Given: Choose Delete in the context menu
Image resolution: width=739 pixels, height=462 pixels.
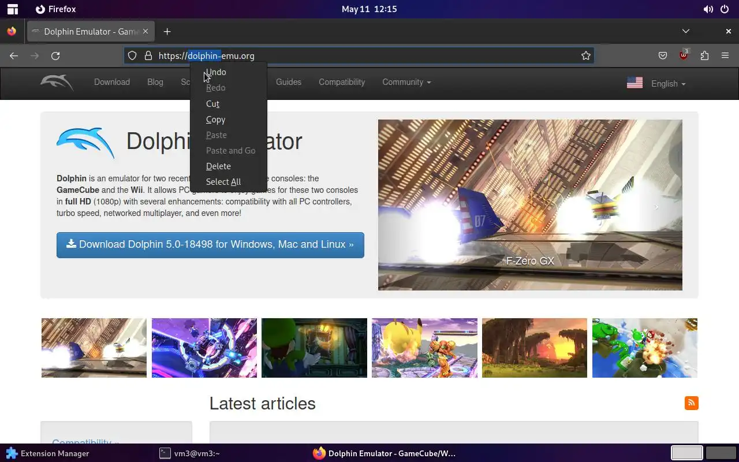Looking at the screenshot, I should (x=229, y=166).
